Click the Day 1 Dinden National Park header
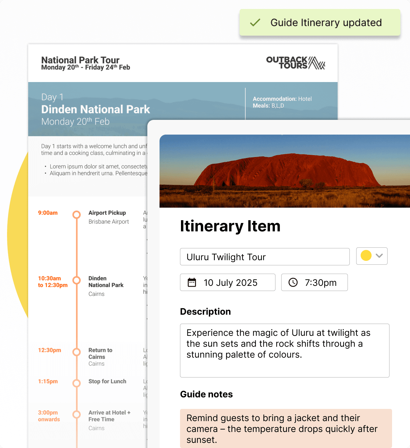Image resolution: width=410 pixels, height=448 pixels. point(95,109)
